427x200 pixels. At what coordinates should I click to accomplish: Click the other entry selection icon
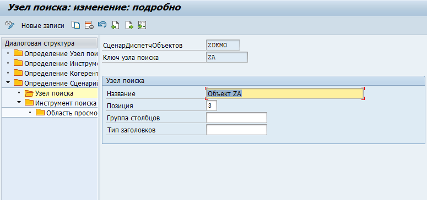pyautogui.click(x=142, y=25)
